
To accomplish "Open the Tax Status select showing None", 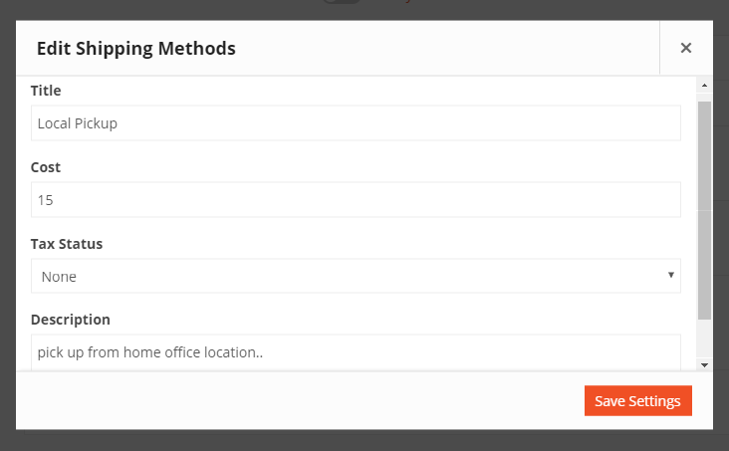I will (x=356, y=276).
